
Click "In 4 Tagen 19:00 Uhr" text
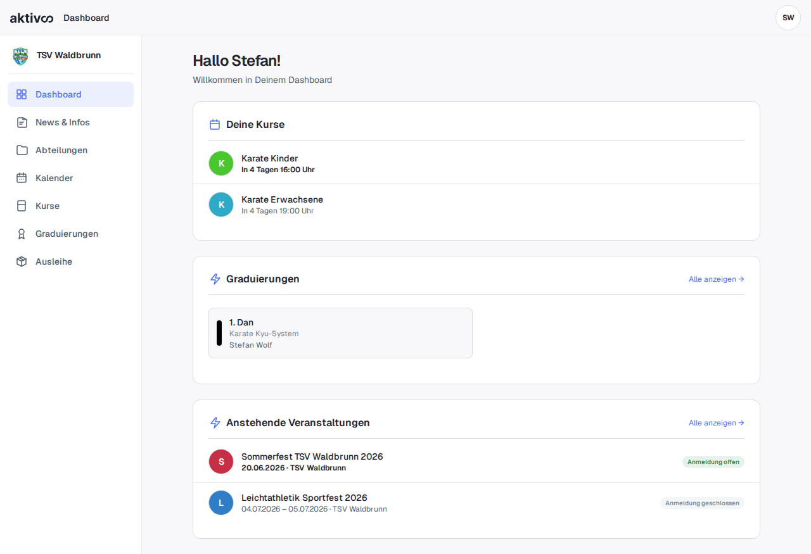278,211
